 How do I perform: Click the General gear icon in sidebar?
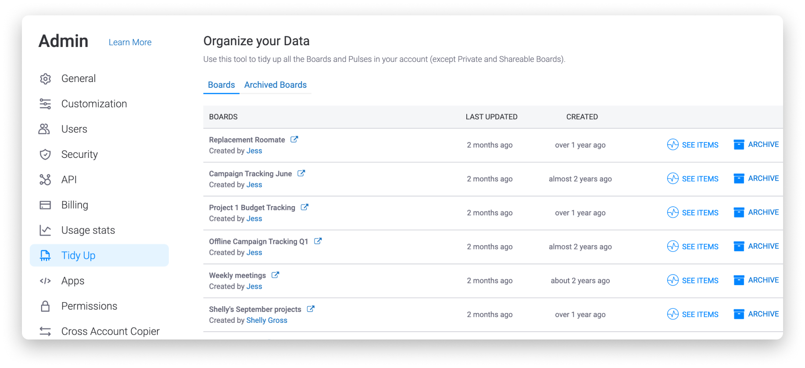(45, 79)
